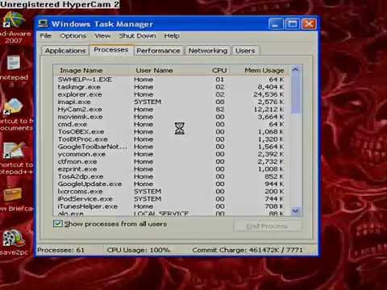
Task: Click the Processes: 61 status entry
Action: pyautogui.click(x=61, y=250)
